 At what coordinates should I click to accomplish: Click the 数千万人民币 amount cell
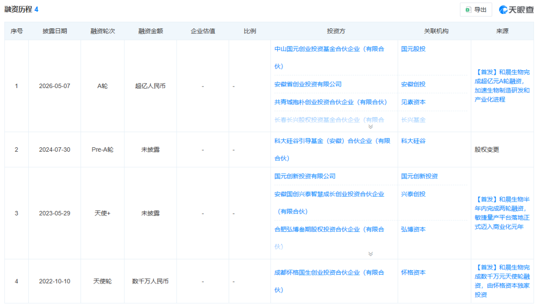click(x=150, y=281)
